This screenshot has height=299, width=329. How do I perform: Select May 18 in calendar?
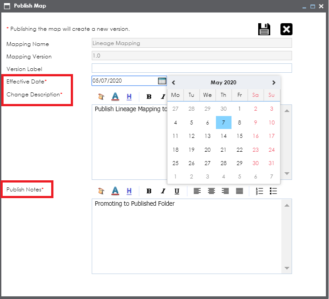coord(175,149)
